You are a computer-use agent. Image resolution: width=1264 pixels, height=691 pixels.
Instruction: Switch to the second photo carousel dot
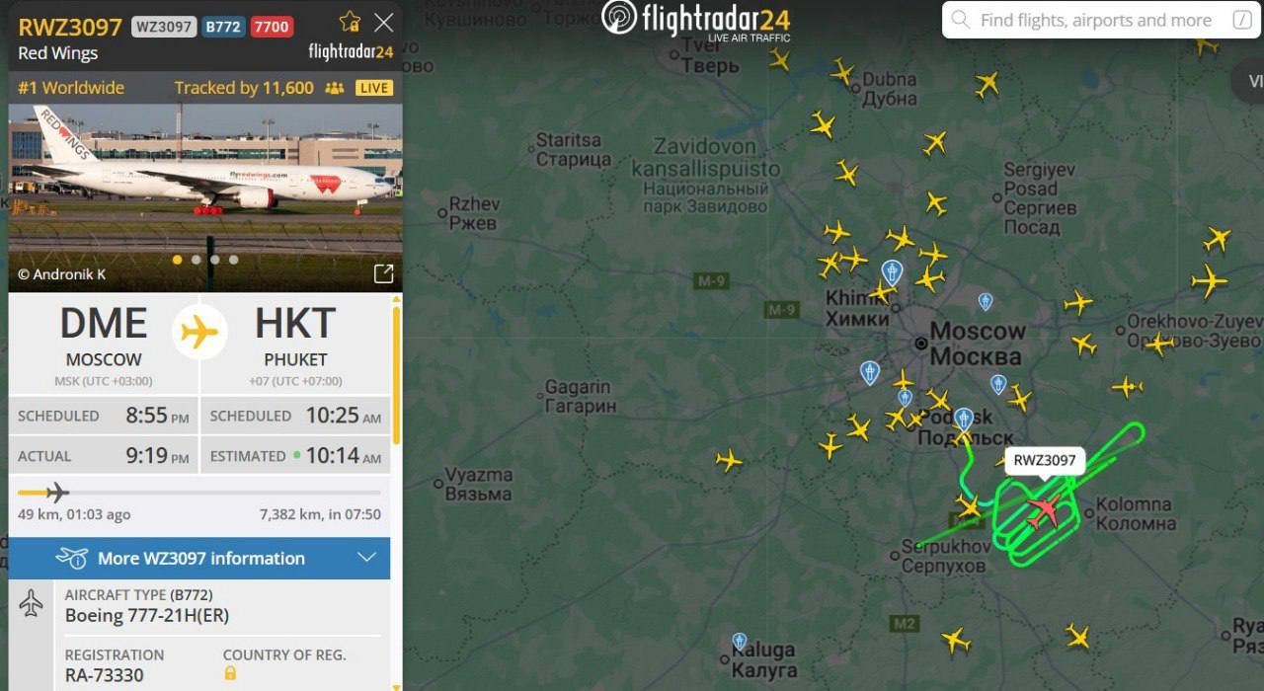pos(197,260)
